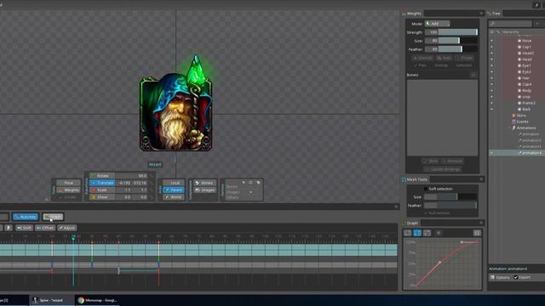Toggle the Auto Key button
The image size is (545, 306).
(26, 217)
